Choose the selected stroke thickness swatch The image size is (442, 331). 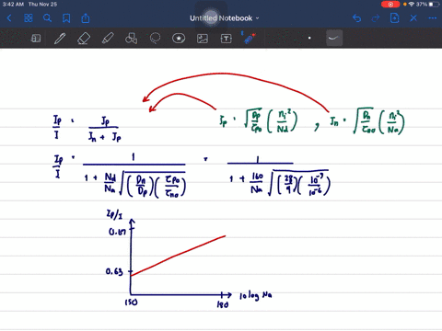point(334,39)
